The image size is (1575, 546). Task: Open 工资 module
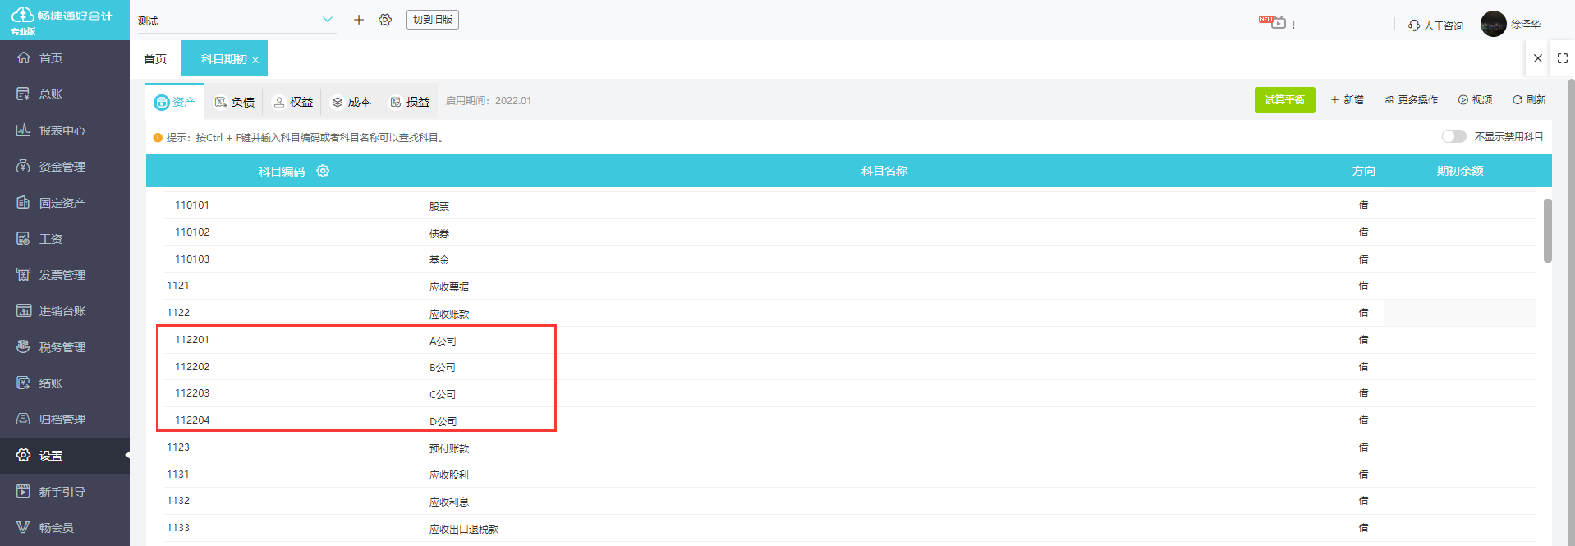click(64, 239)
